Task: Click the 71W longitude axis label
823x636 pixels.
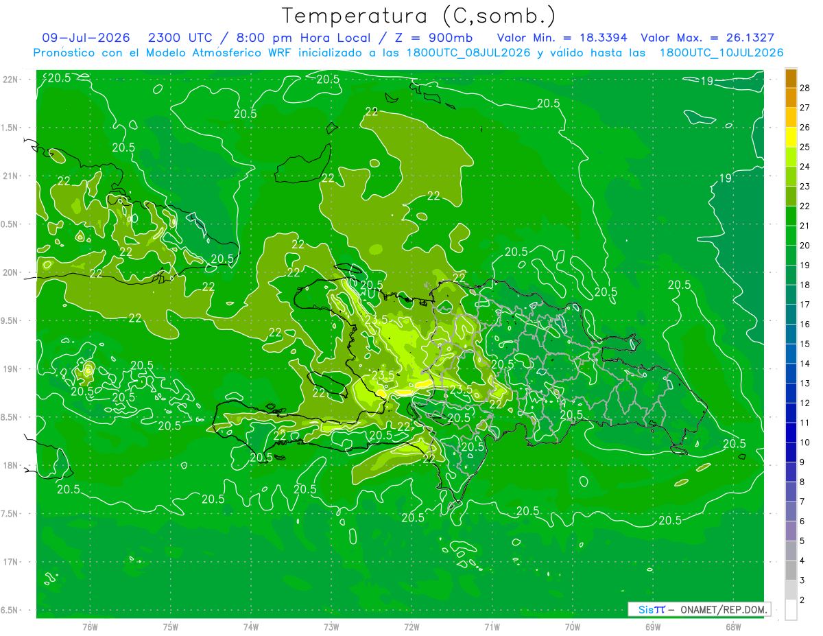Action: click(492, 626)
